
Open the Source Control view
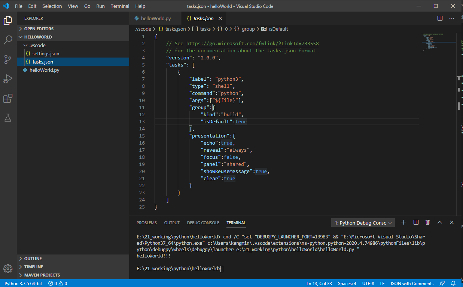point(8,59)
